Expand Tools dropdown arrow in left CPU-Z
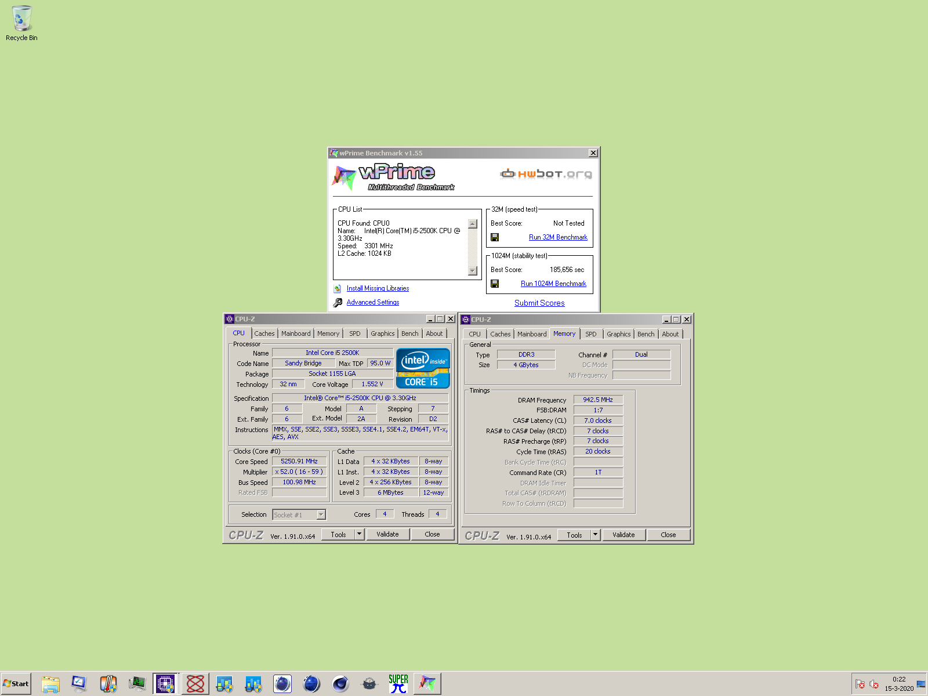Image resolution: width=928 pixels, height=696 pixels. click(x=360, y=534)
